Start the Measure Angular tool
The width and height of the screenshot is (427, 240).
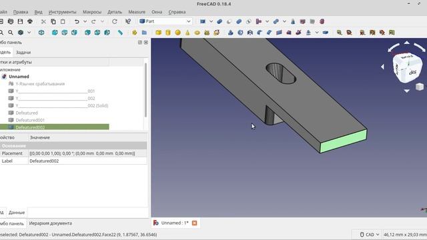[349, 33]
